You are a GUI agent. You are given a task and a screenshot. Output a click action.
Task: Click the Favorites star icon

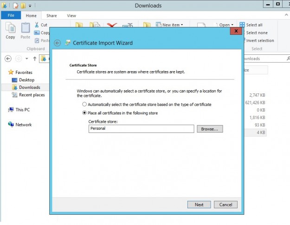click(x=11, y=72)
